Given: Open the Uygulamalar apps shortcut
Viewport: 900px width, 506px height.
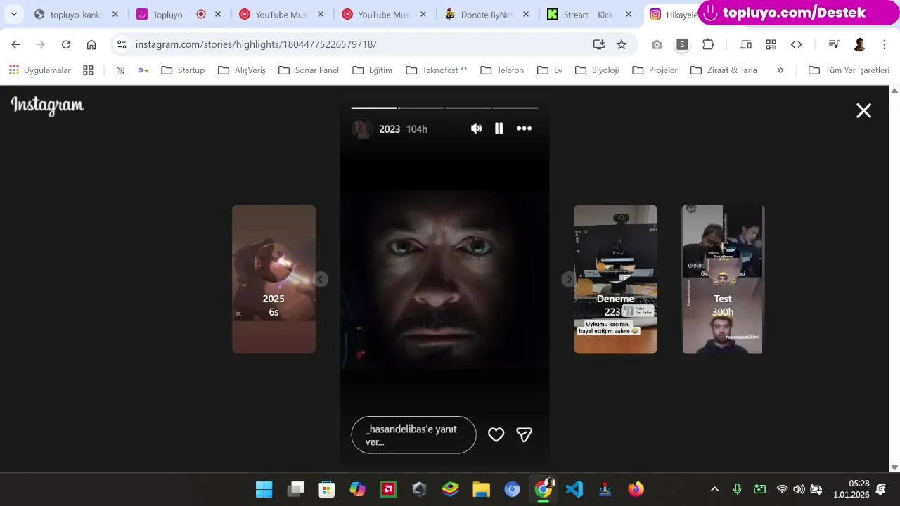Looking at the screenshot, I should 40,70.
